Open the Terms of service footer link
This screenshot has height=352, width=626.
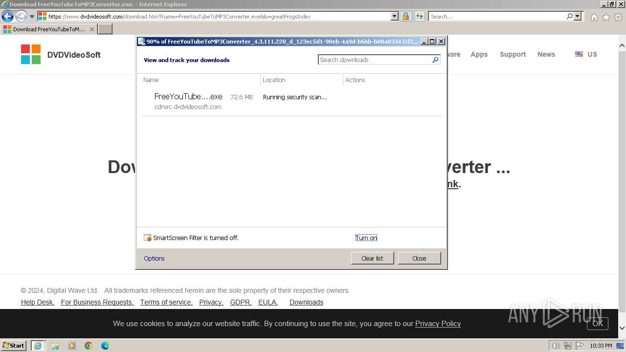click(166, 302)
